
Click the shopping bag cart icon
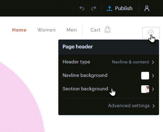[107, 29]
